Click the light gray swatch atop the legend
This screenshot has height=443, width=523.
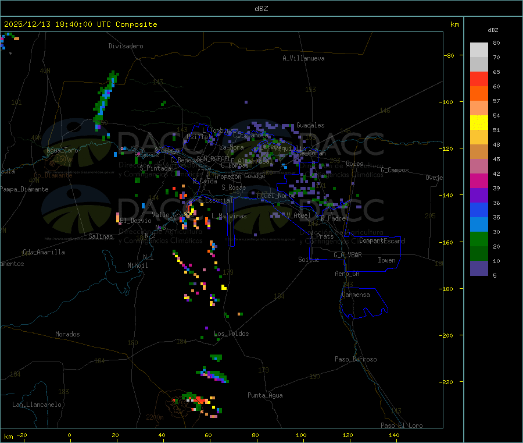point(479,49)
